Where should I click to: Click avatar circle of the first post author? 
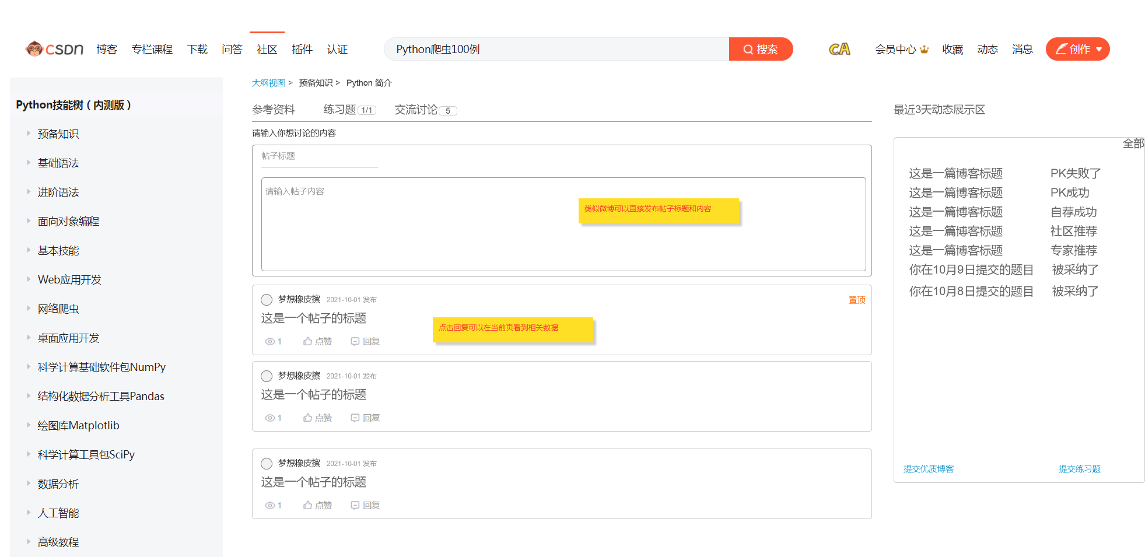pos(267,300)
